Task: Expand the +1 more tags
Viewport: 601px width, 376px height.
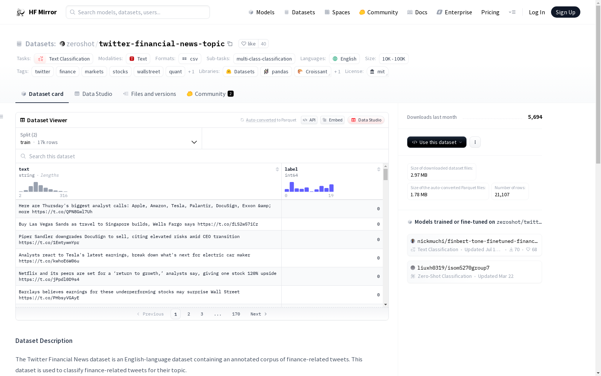Action: 191,71
